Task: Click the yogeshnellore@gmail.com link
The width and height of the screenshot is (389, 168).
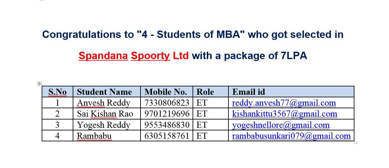Action: pyautogui.click(x=281, y=125)
